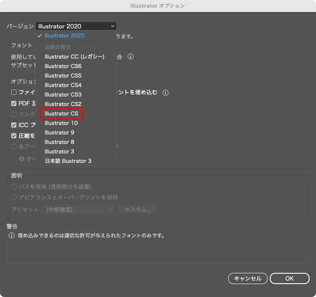The height and width of the screenshot is (297, 316).
Task: Pick Illustrator CS4 version entry
Action: [76, 85]
